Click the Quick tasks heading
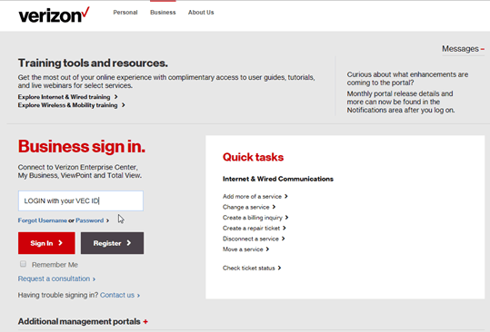Screen dimensions: 490x332 click(253, 157)
